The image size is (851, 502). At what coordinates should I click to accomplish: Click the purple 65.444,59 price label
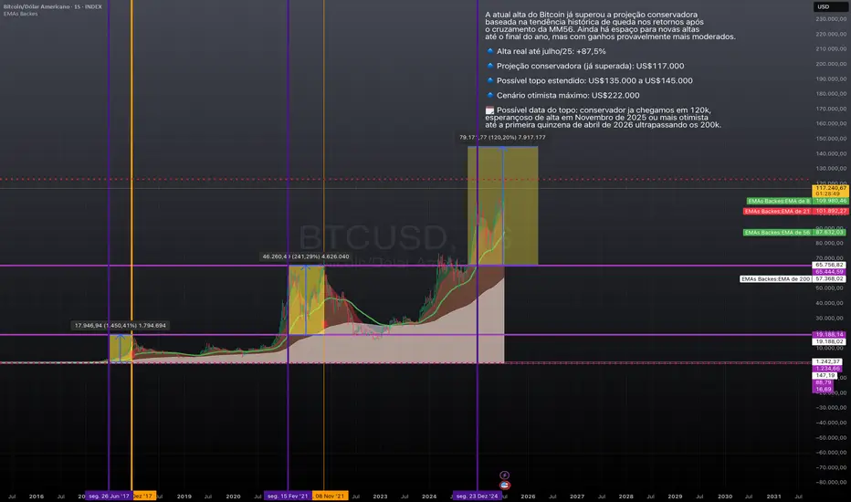click(x=829, y=271)
